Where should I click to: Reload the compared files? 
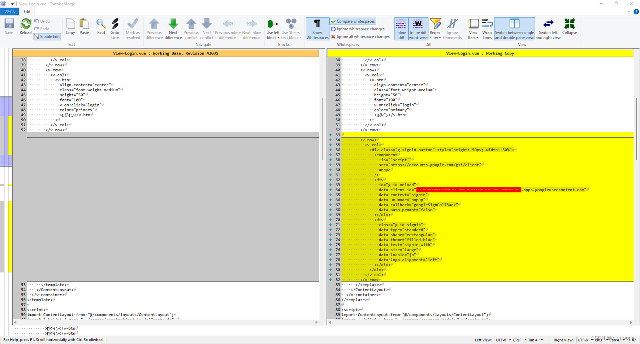[25, 27]
